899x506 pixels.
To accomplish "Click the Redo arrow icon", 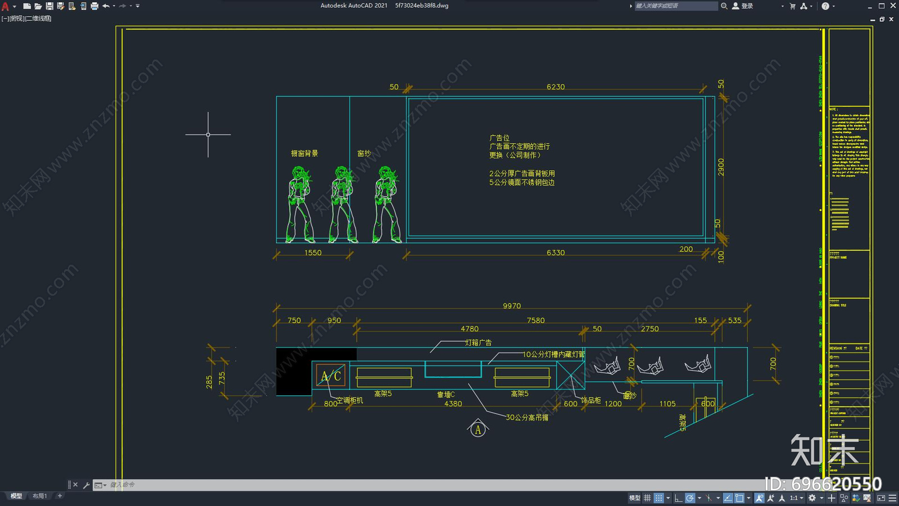I will coord(122,6).
